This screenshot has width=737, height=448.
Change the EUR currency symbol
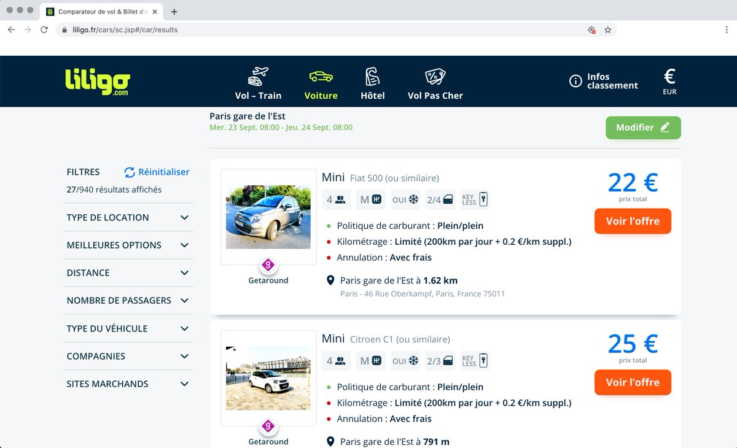tap(669, 76)
